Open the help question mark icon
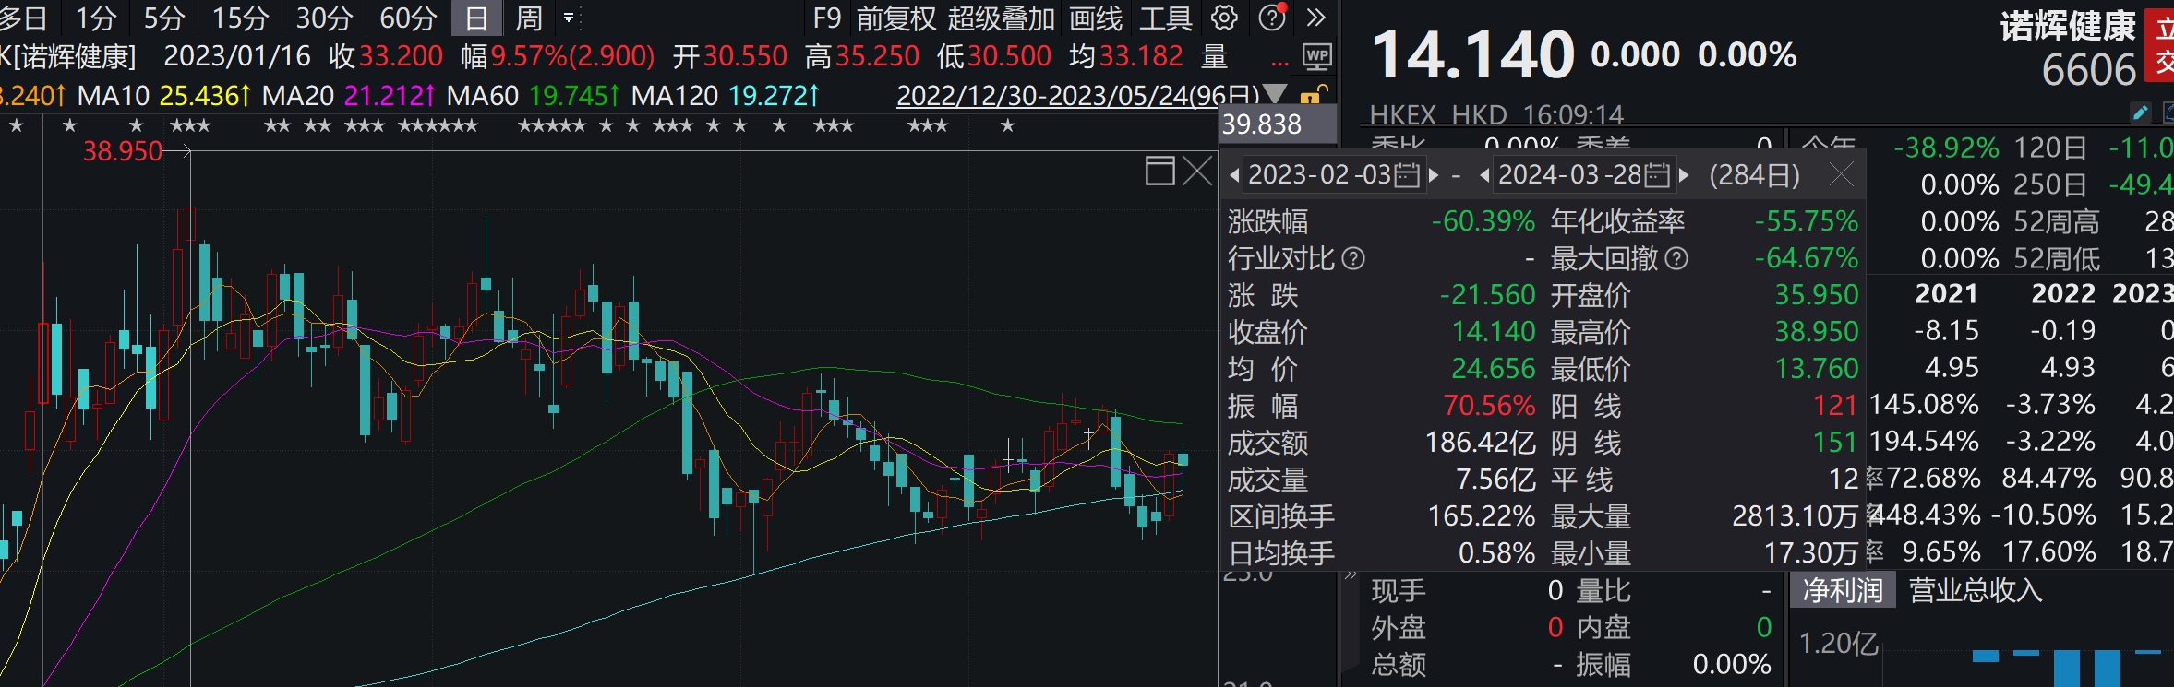 coord(1273,18)
